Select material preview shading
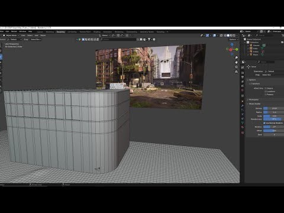 point(231,35)
